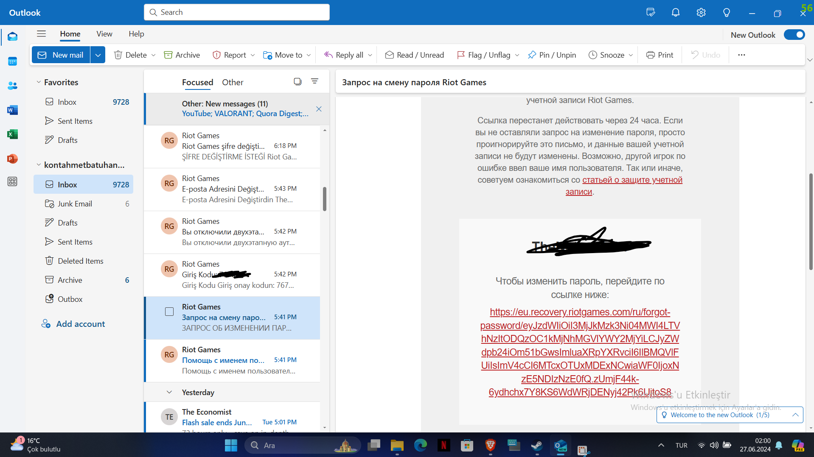Click the Archive toolbar button
The height and width of the screenshot is (457, 814).
(x=182, y=55)
